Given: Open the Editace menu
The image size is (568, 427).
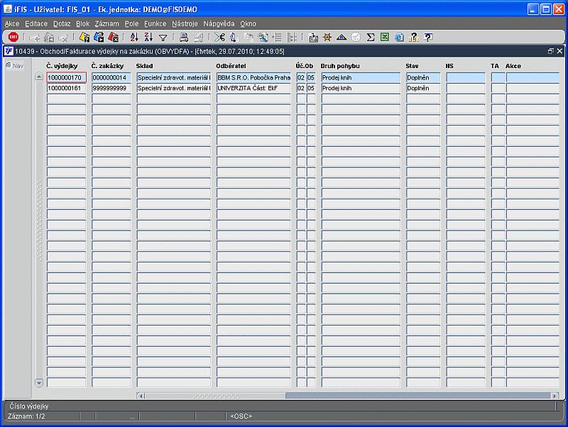Looking at the screenshot, I should (36, 23).
